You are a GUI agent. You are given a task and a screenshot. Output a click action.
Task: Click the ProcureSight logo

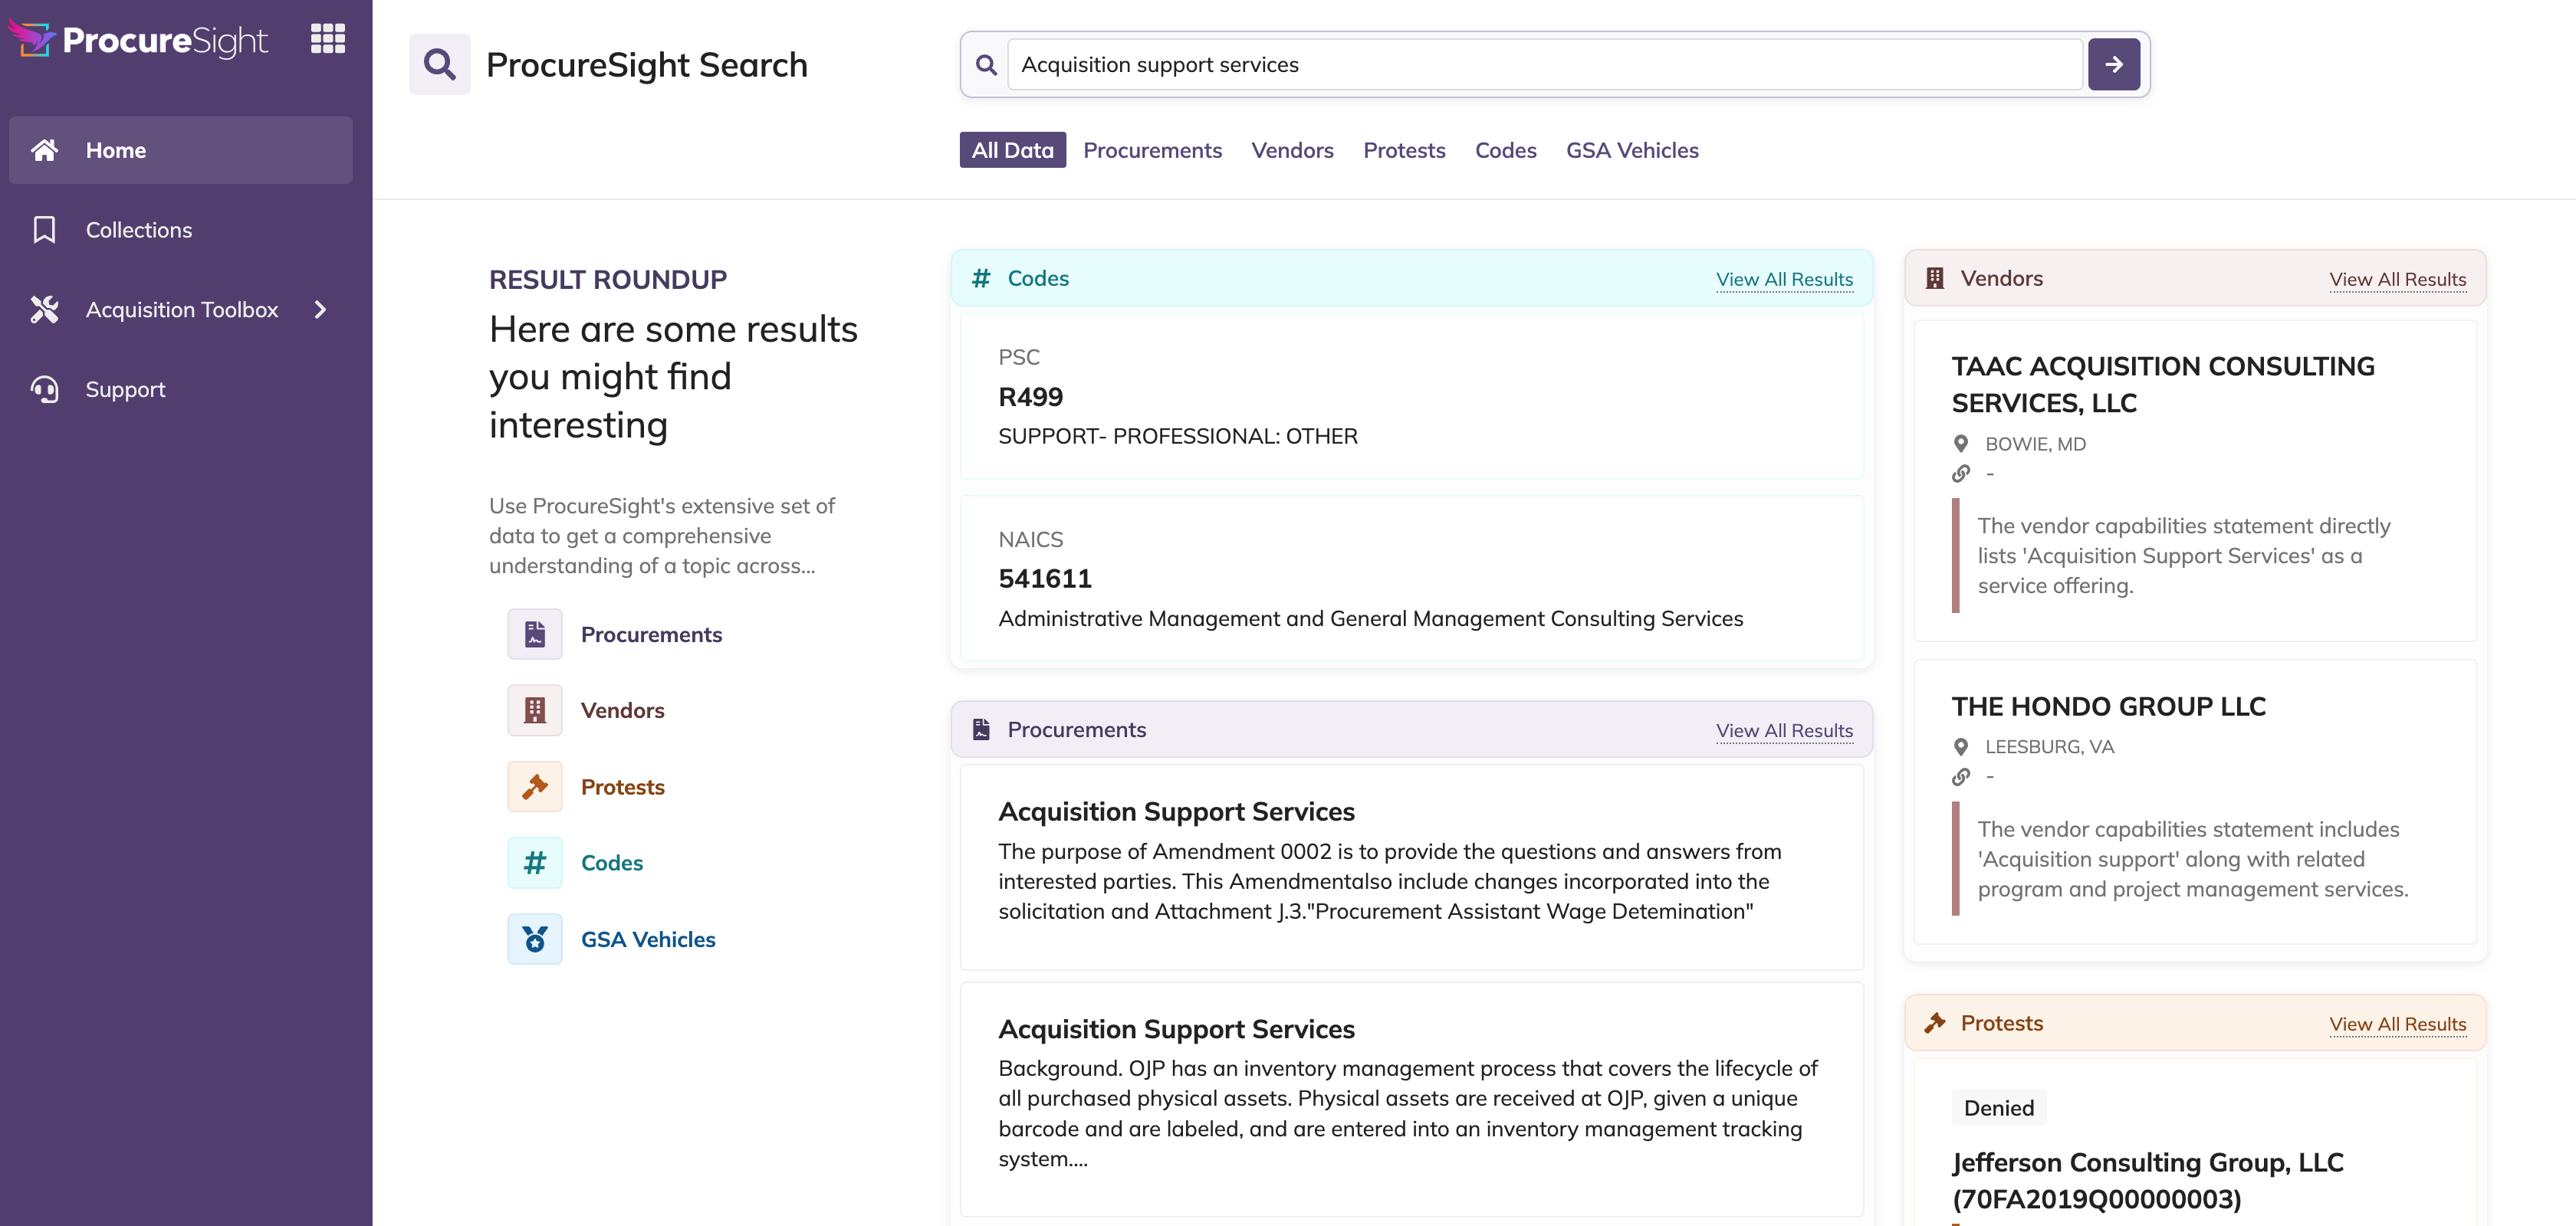point(138,39)
